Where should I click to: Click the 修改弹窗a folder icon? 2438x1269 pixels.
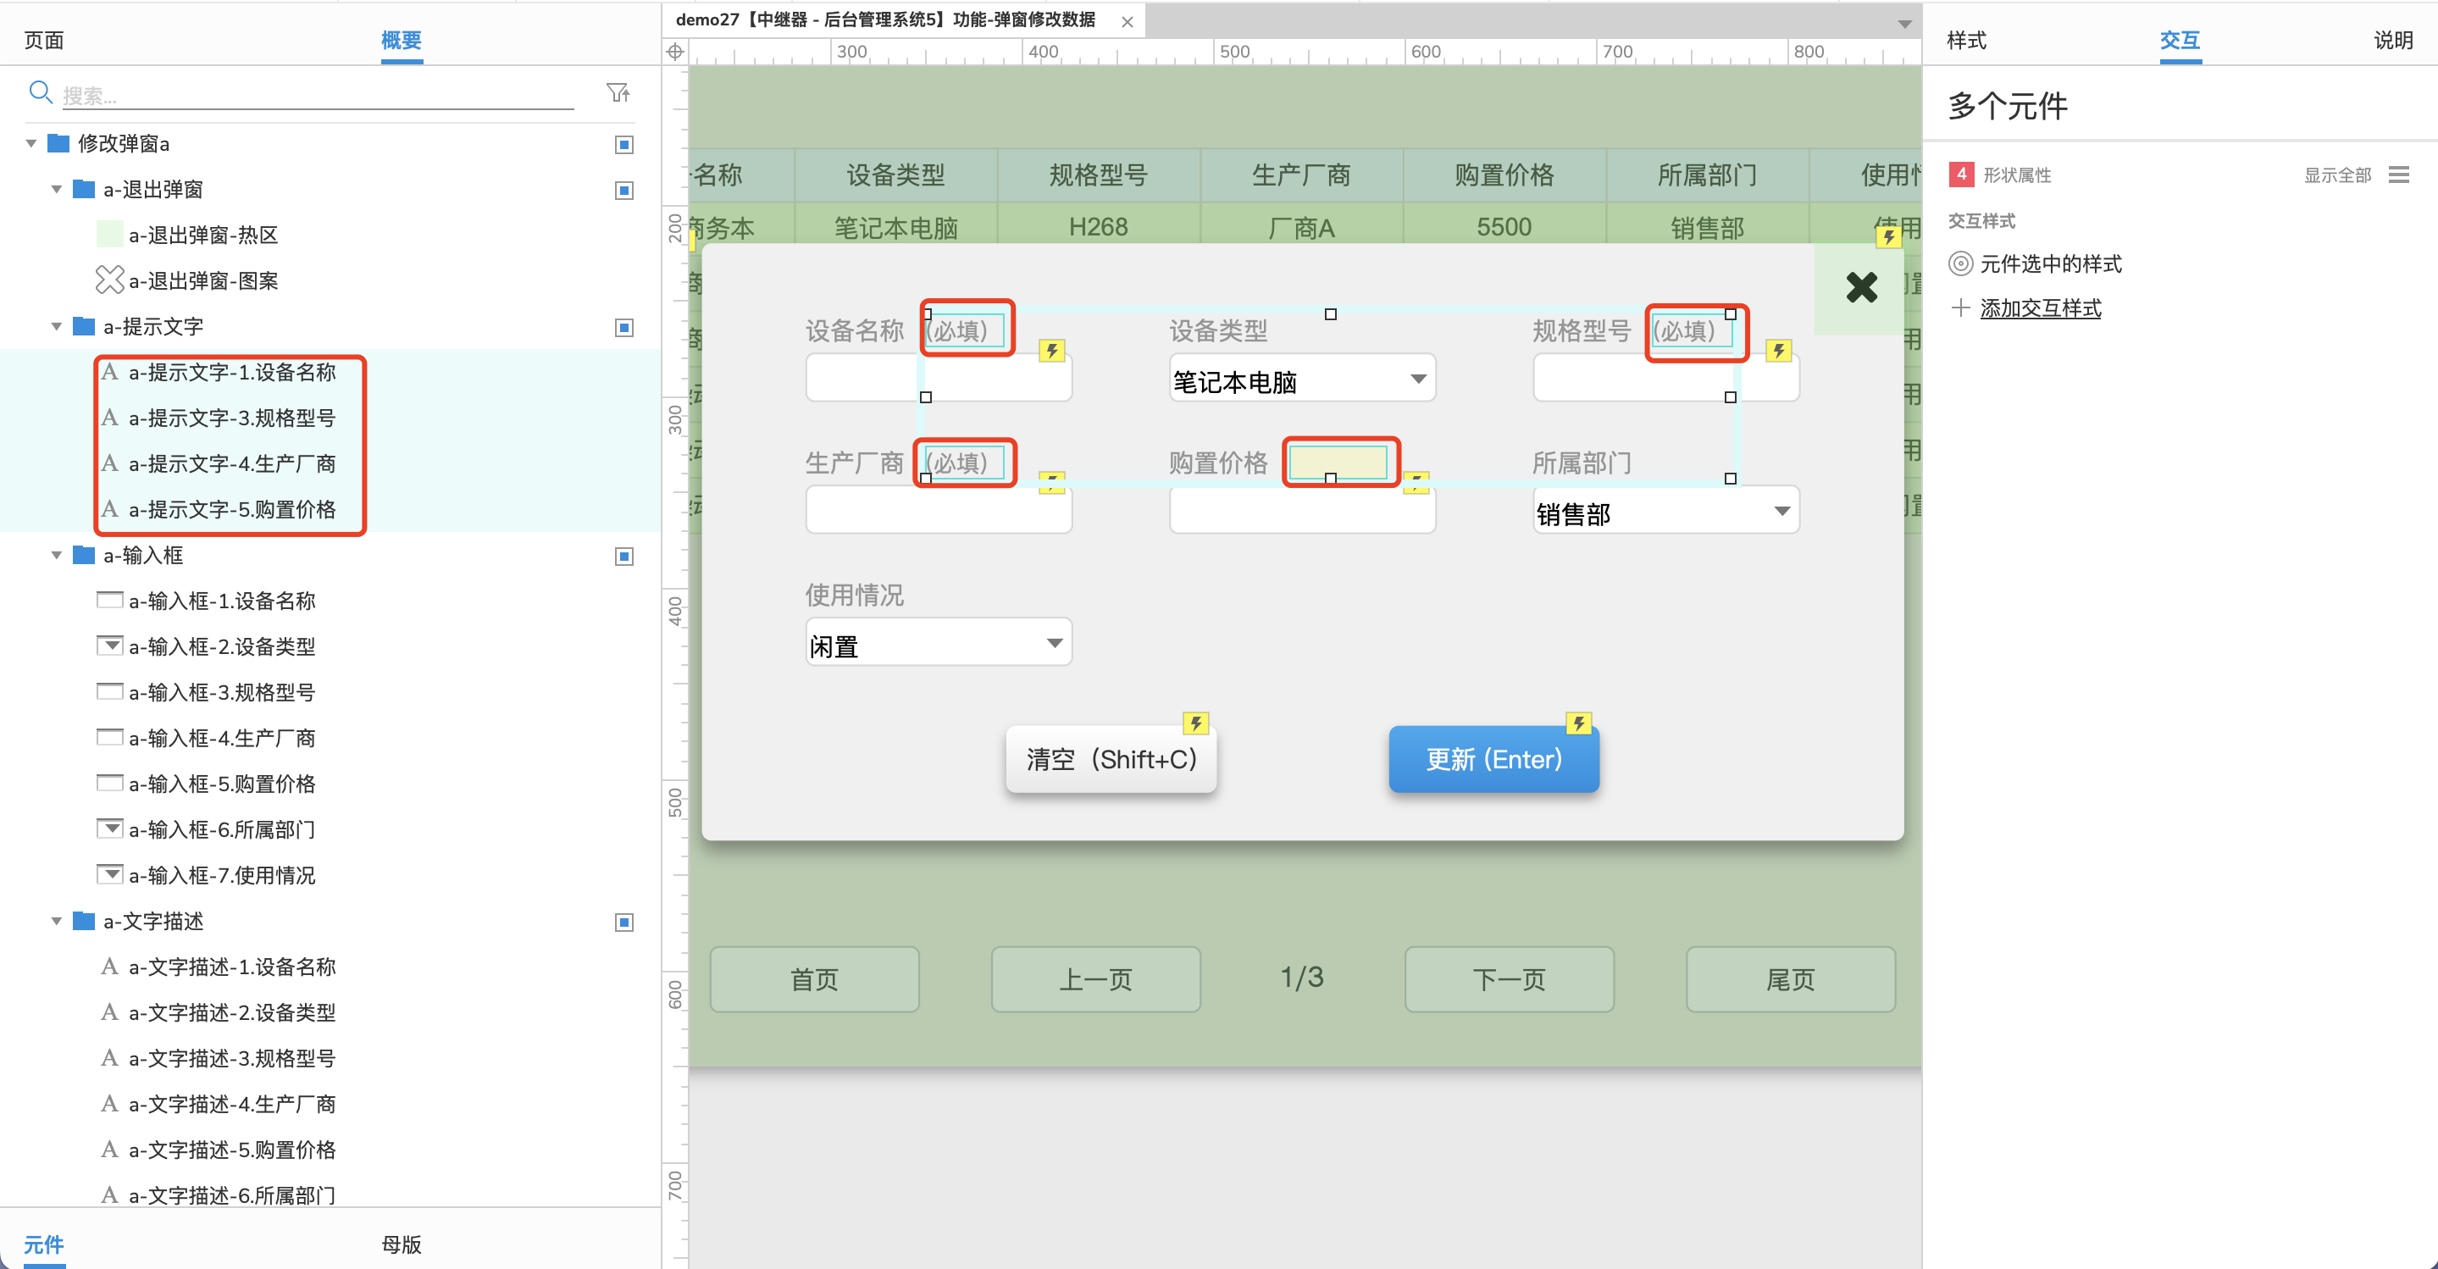click(x=58, y=143)
